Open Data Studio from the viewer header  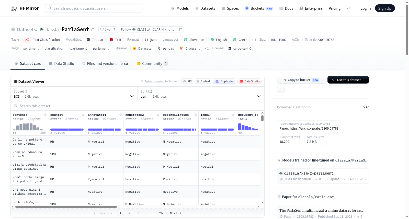pyautogui.click(x=249, y=82)
